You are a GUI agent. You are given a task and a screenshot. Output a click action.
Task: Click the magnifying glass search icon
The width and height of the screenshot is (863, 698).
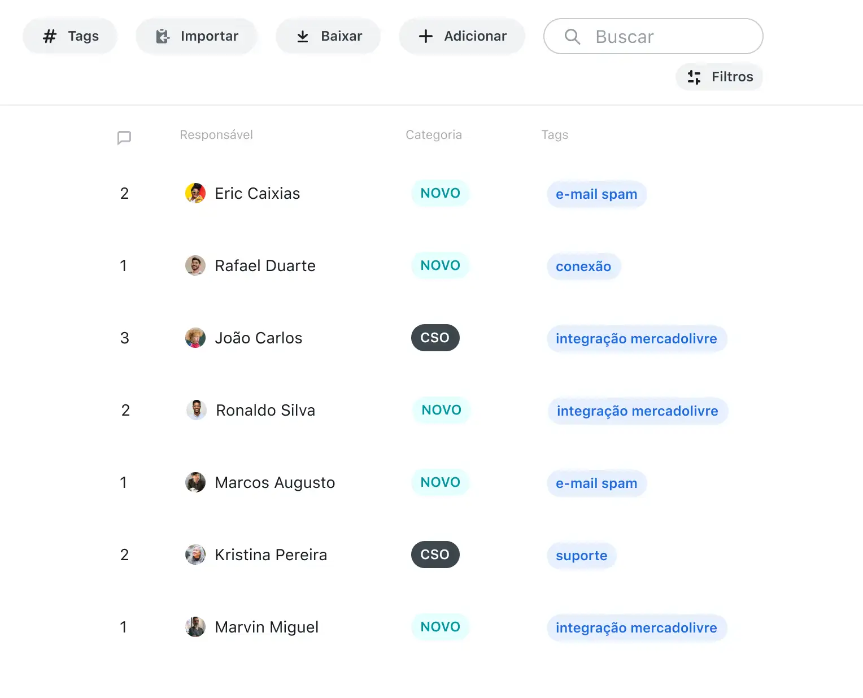click(x=572, y=37)
